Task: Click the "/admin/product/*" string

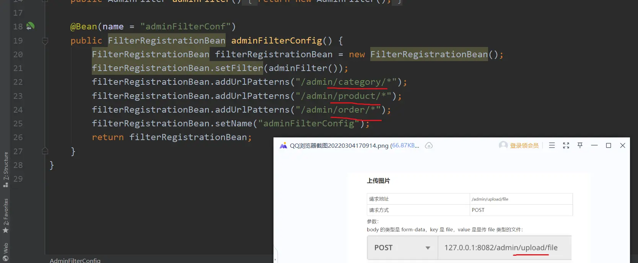Action: click(x=343, y=96)
